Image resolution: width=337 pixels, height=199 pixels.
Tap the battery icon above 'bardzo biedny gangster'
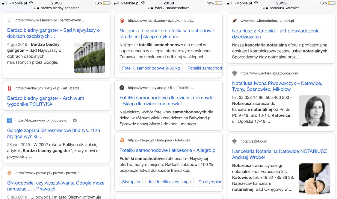tap(107, 3)
